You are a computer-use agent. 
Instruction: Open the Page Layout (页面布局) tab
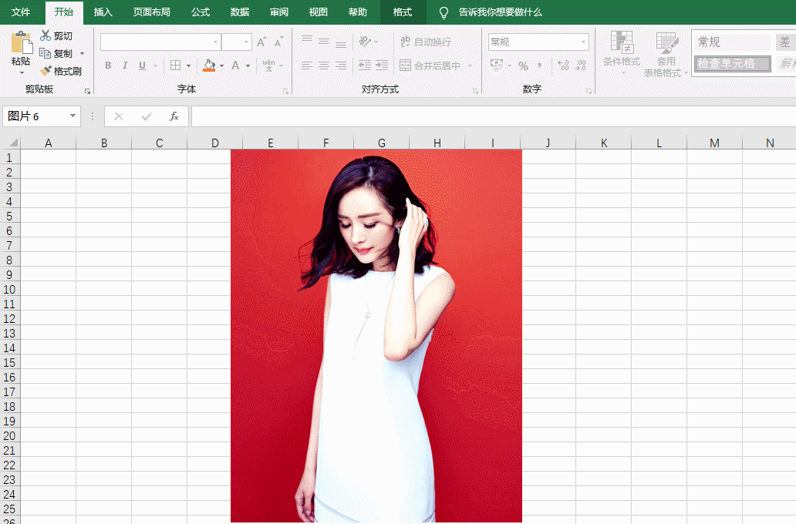click(151, 12)
